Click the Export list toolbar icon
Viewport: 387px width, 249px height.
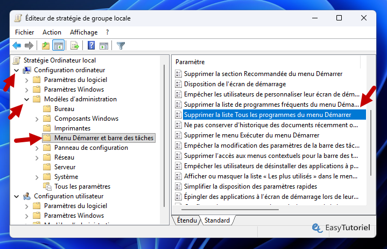pyautogui.click(x=74, y=45)
